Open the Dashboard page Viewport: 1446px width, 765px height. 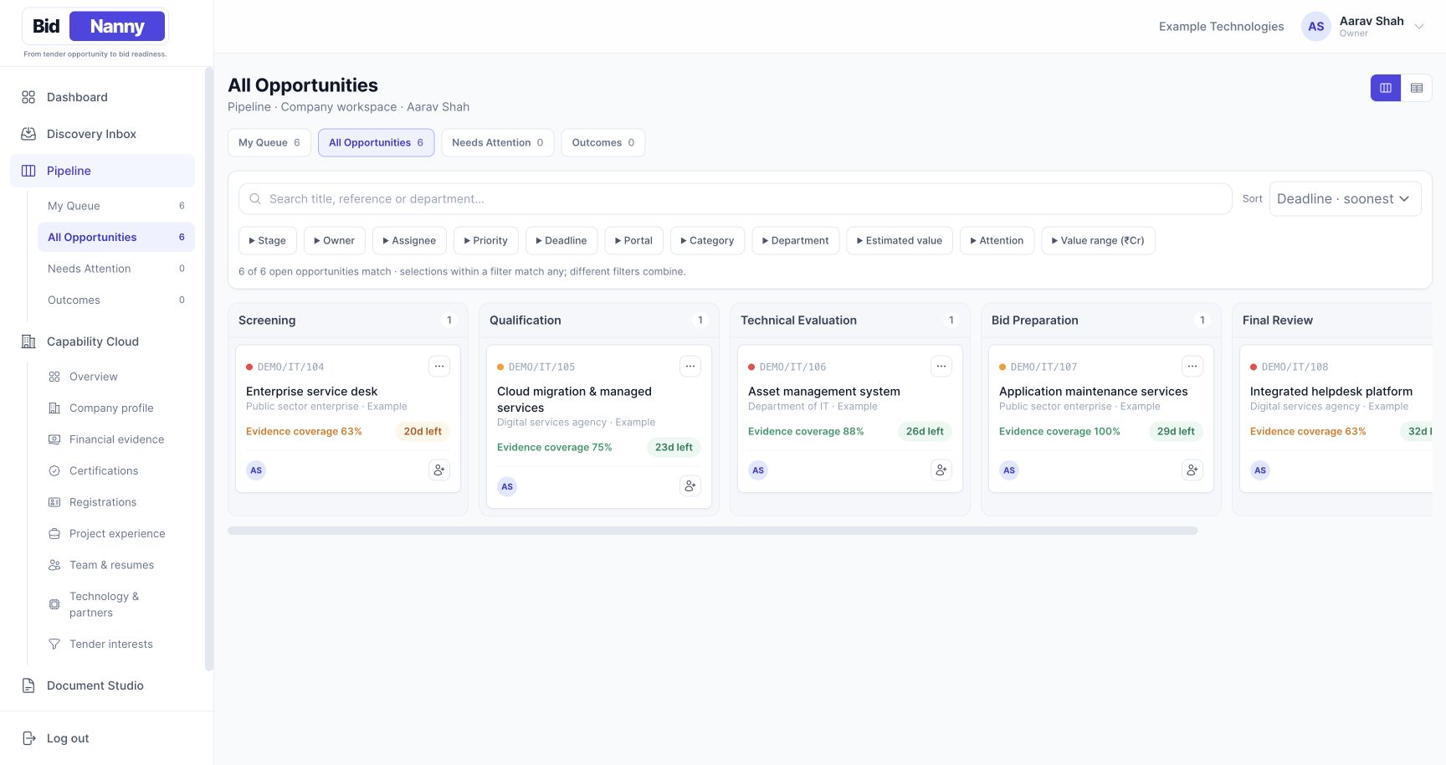click(x=102, y=97)
